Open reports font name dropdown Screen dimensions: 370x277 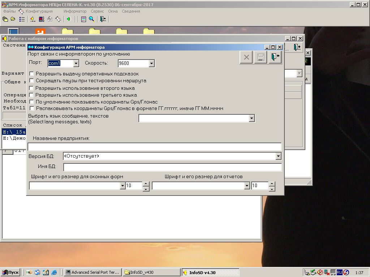(x=247, y=186)
